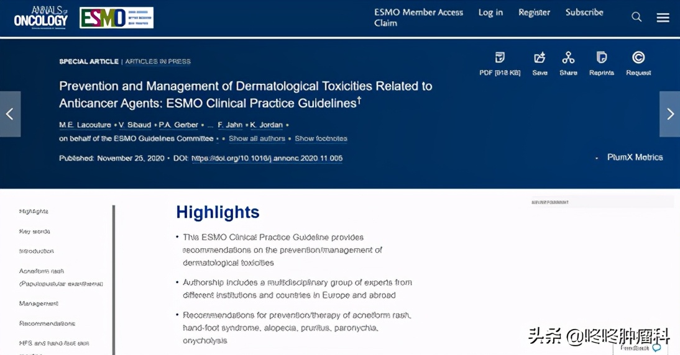
Task: Click the Recommendations for prevention bullet
Action: [296, 328]
